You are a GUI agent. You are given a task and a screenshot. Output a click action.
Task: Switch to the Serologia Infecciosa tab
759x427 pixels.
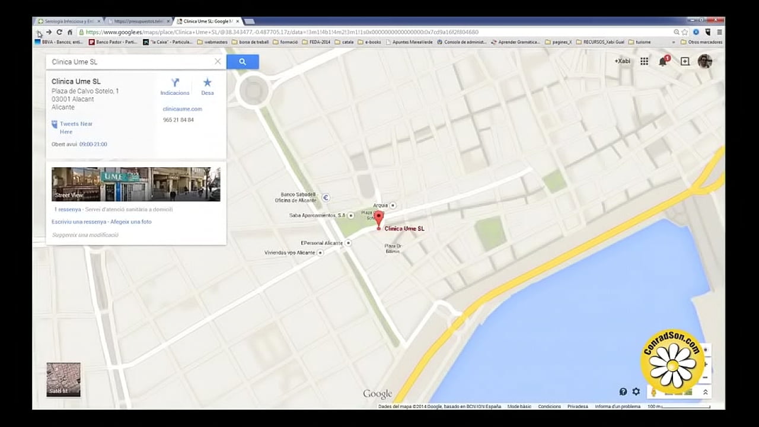pyautogui.click(x=66, y=21)
